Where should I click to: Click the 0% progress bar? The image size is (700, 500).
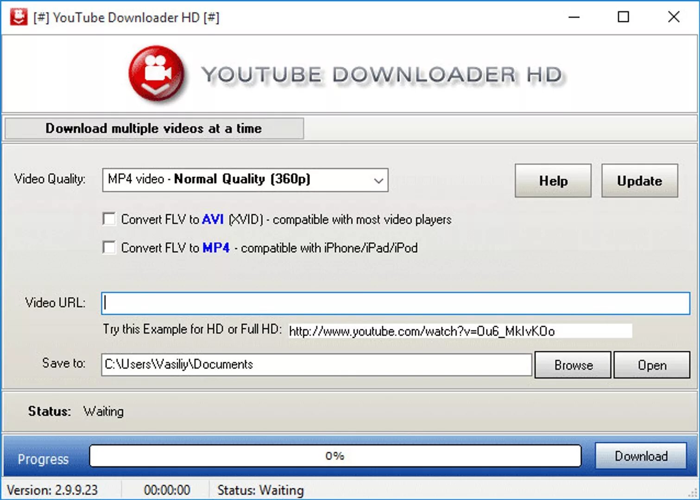335,456
